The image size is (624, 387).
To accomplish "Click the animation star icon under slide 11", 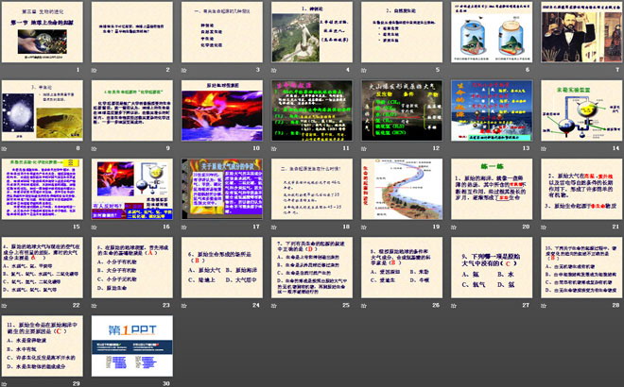I will pyautogui.click(x=274, y=148).
